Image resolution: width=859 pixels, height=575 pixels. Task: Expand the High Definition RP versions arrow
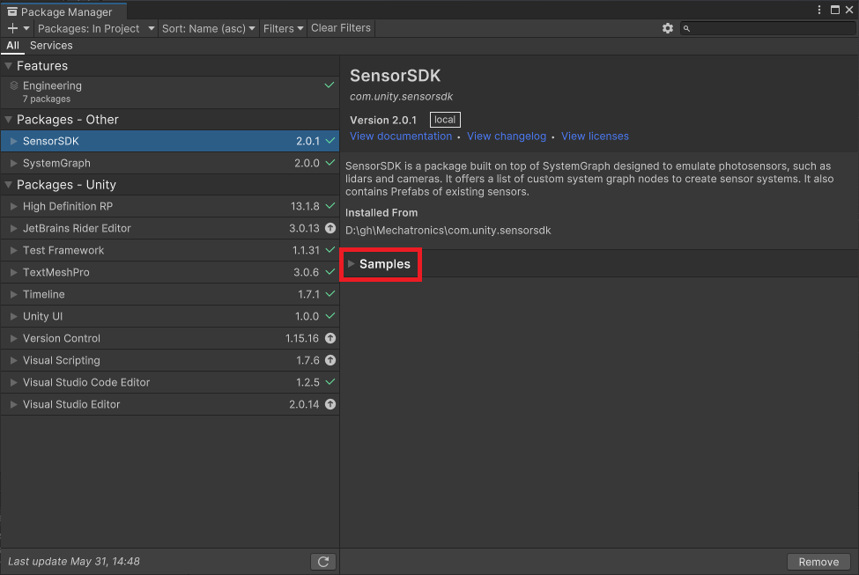tap(14, 206)
